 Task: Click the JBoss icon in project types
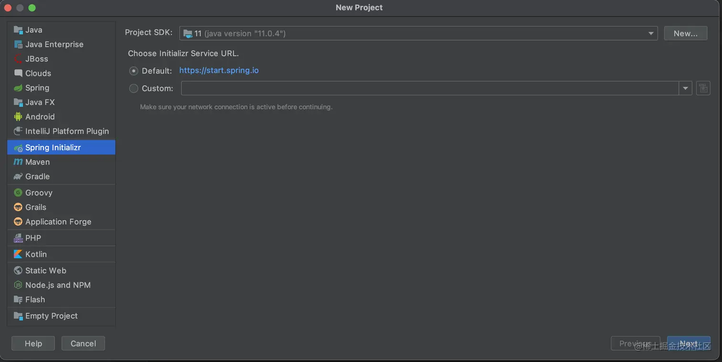click(x=18, y=59)
